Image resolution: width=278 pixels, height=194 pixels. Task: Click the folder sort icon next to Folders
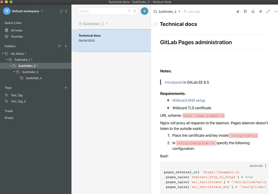tap(60, 46)
